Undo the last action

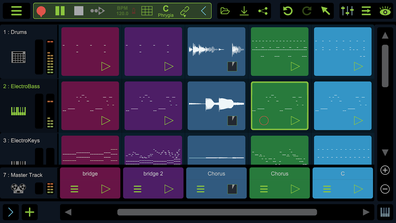(x=288, y=11)
